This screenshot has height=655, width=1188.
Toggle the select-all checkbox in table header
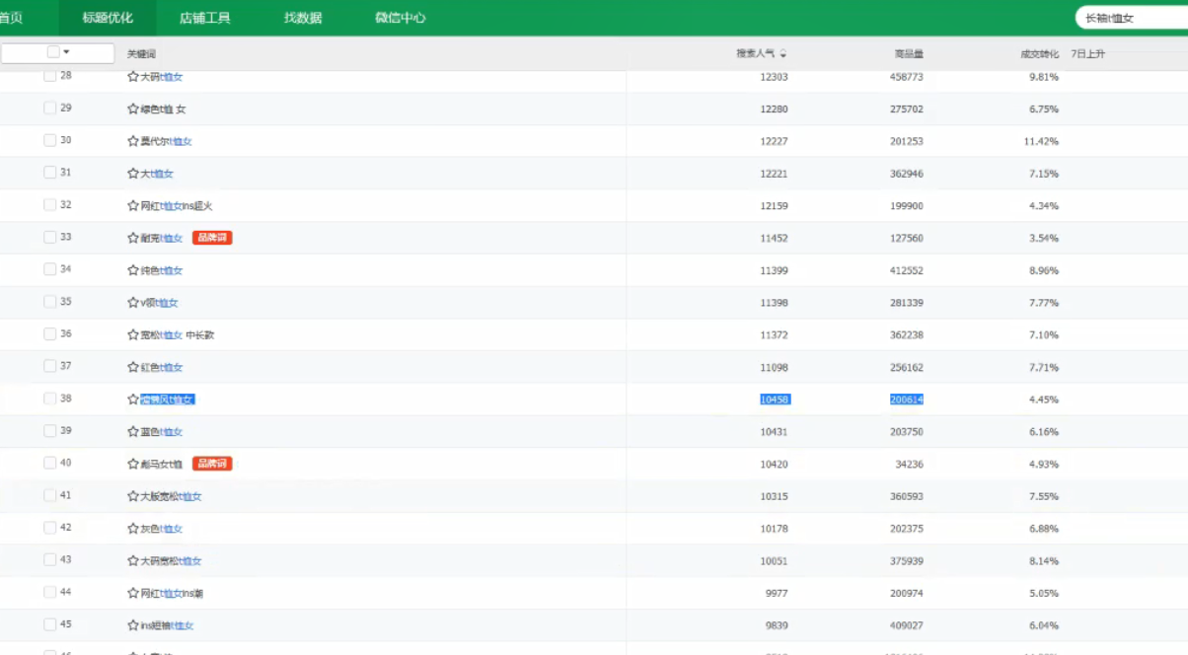[53, 52]
